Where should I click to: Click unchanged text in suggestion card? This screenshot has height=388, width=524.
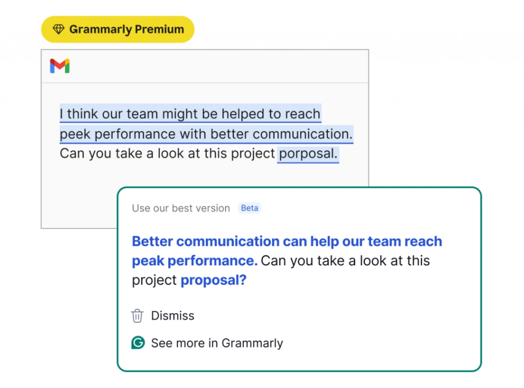[345, 261]
